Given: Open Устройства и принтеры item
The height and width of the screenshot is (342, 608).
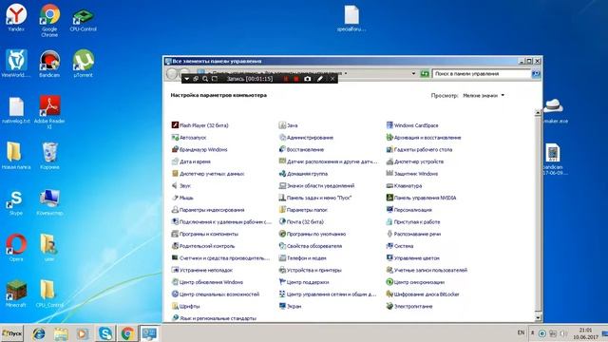Looking at the screenshot, I should coord(311,270).
